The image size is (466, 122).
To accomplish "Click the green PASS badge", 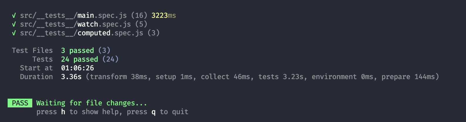I will pos(20,103).
